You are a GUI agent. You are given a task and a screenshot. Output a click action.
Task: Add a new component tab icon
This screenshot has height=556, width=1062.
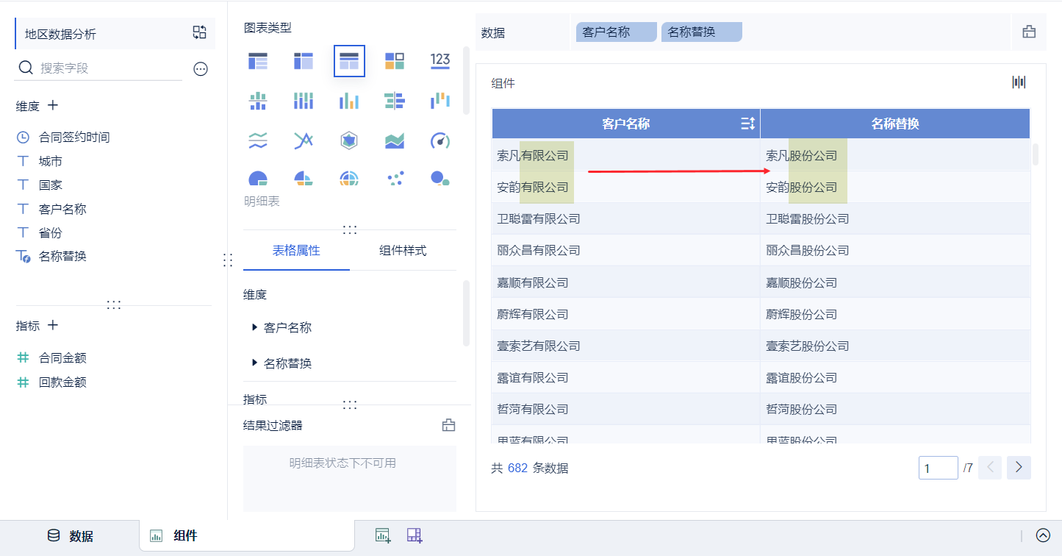pos(383,536)
